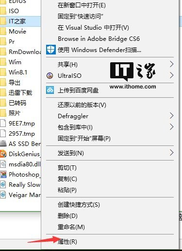Image resolution: width=182 pixels, height=251 pixels.
Task: Select the 2957.tmp file name
Action: (x=22, y=134)
